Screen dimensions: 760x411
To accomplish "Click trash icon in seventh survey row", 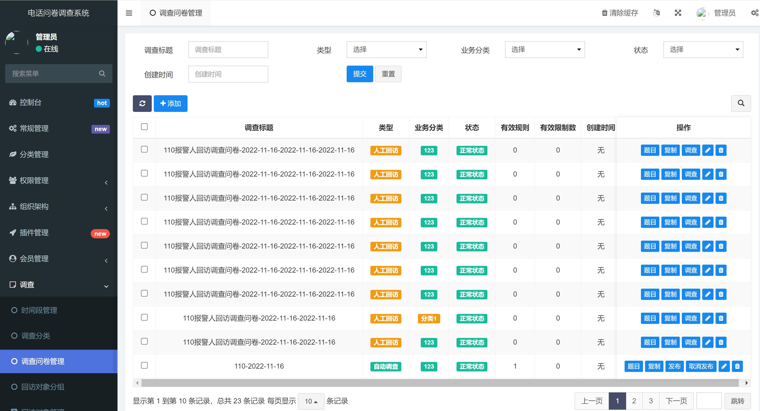I will pos(721,295).
